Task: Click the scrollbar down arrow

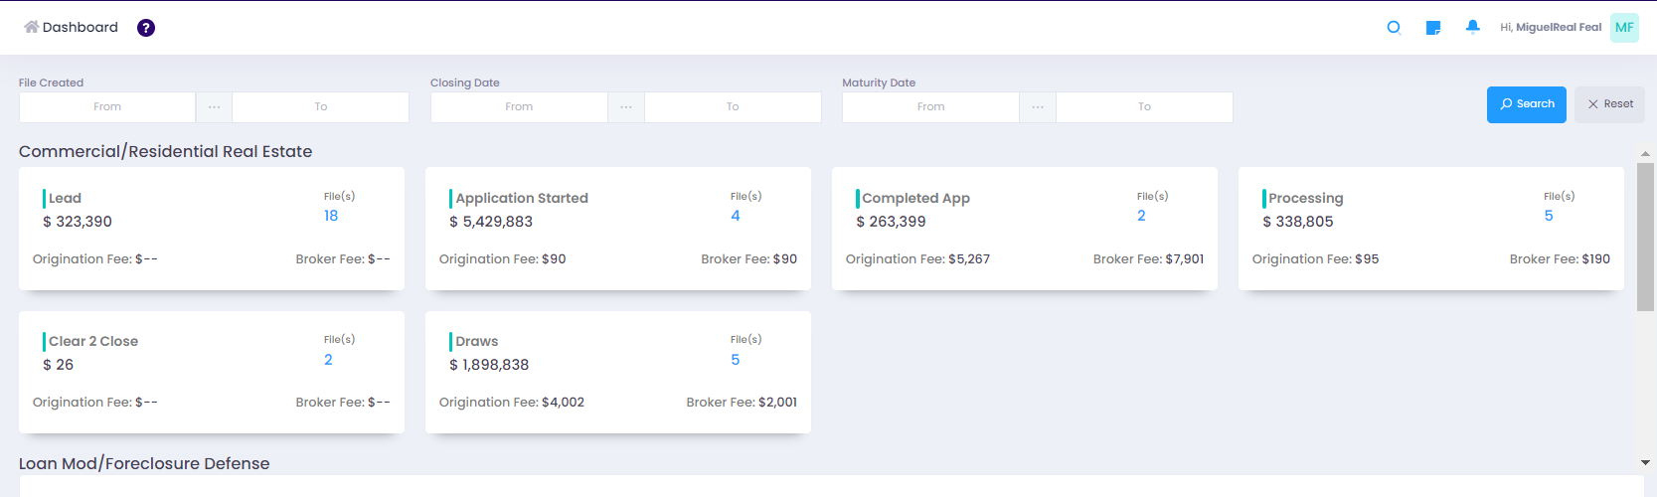Action: 1645,463
